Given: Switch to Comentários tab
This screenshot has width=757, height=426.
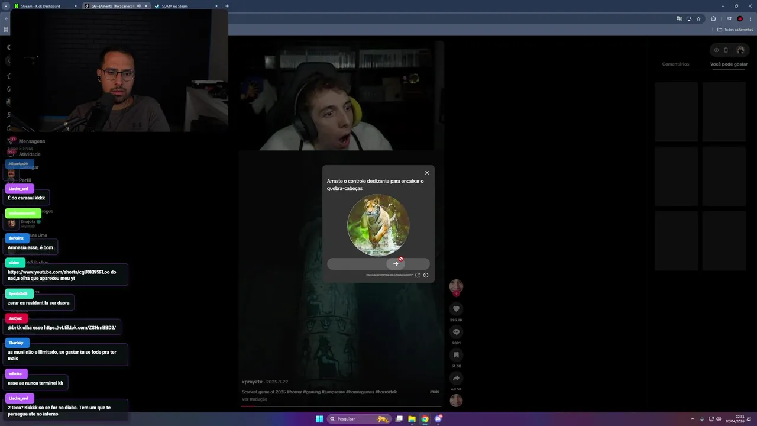Looking at the screenshot, I should (675, 64).
